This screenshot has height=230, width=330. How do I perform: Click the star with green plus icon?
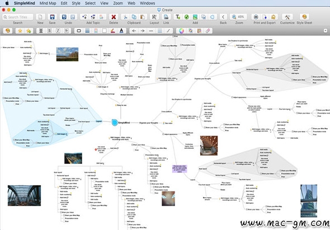29,31
